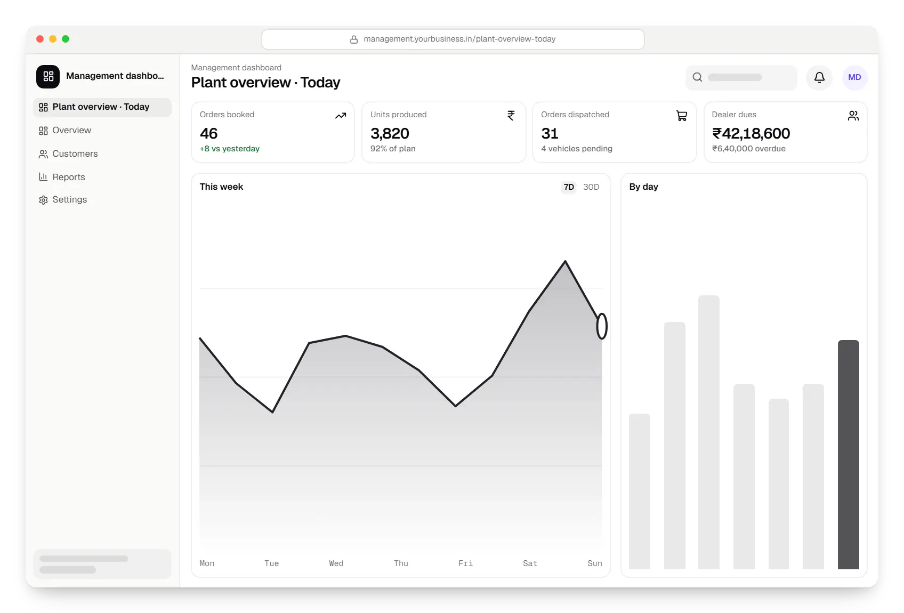
Task: Click the Management dashboard logo icon
Action: (x=48, y=76)
